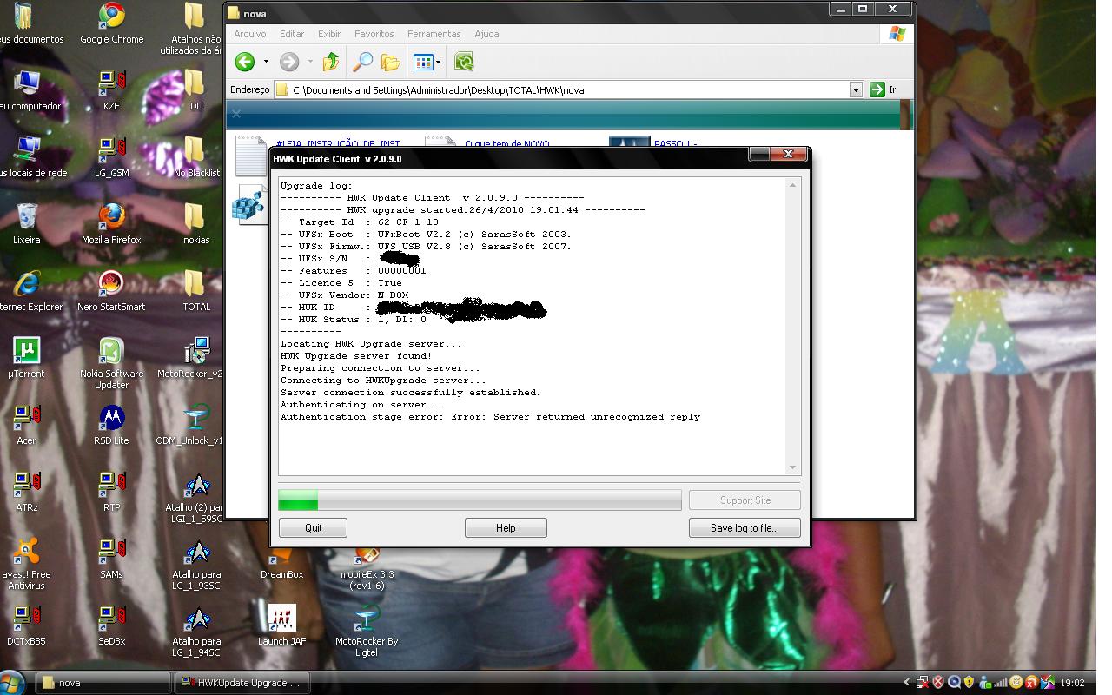Open Atalho para LG_1_94SC shortcut
This screenshot has width=1112, height=695.
click(196, 631)
